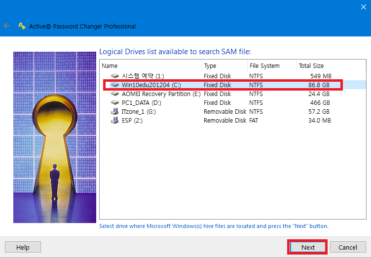
Task: Click the removable drive icon of ITzone_1 (G:)
Action: point(115,111)
